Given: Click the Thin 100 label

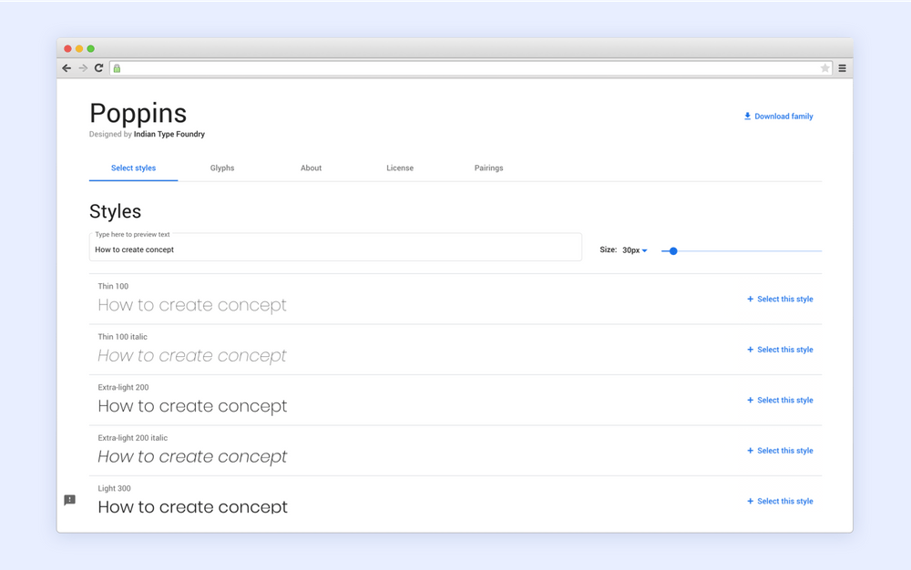Looking at the screenshot, I should point(113,286).
